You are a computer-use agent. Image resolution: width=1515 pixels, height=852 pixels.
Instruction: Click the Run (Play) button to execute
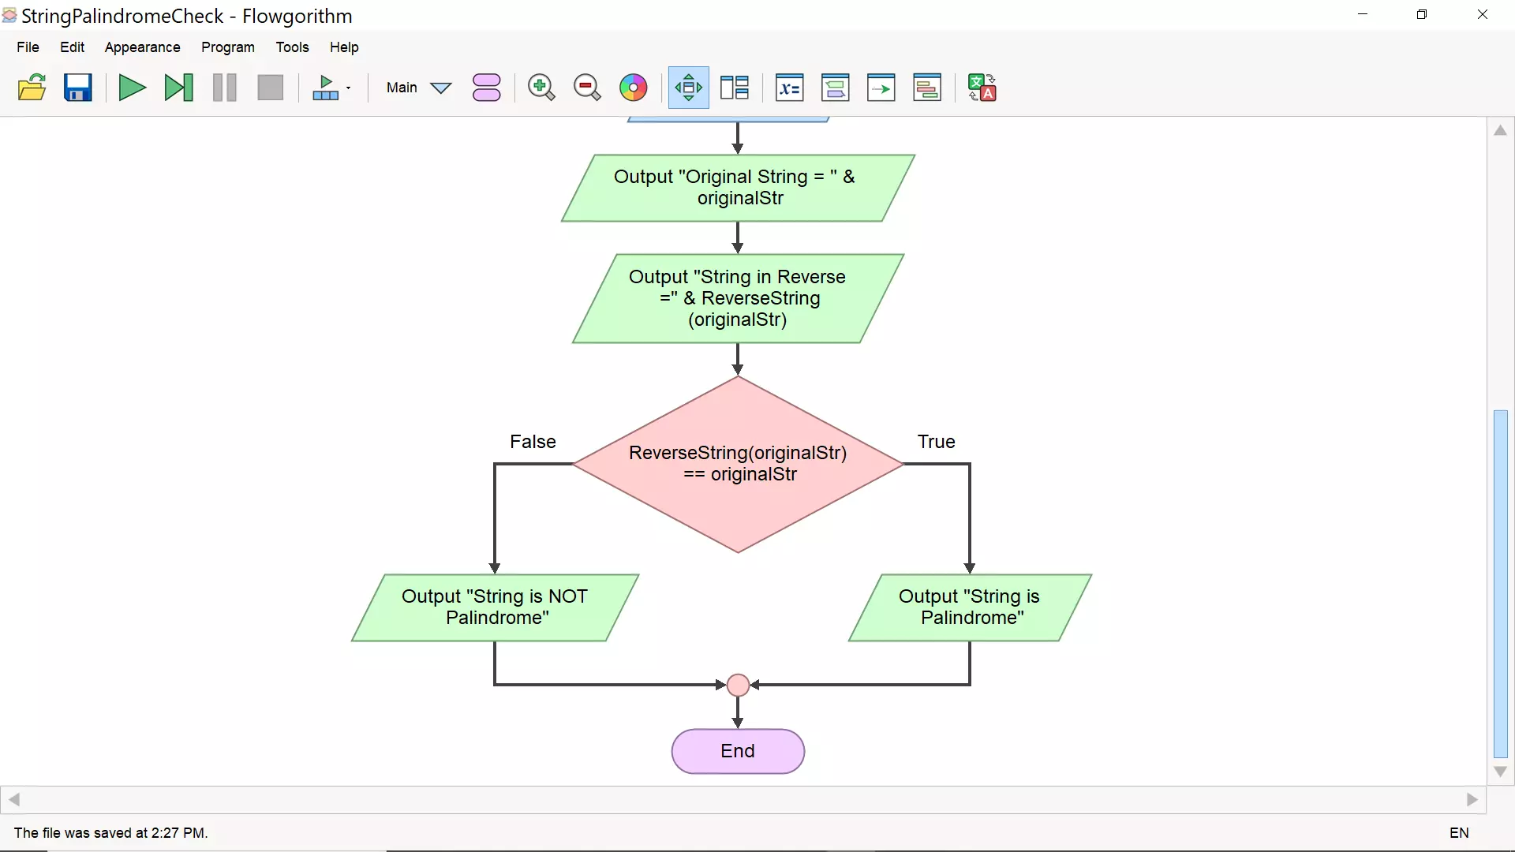tap(132, 88)
